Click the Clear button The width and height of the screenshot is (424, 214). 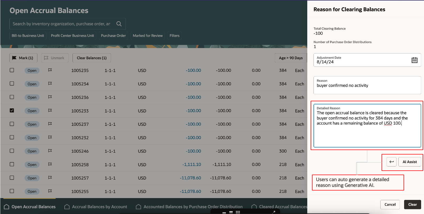[x=412, y=205]
